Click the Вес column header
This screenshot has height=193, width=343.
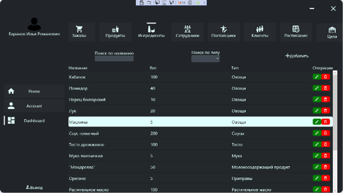[153, 68]
